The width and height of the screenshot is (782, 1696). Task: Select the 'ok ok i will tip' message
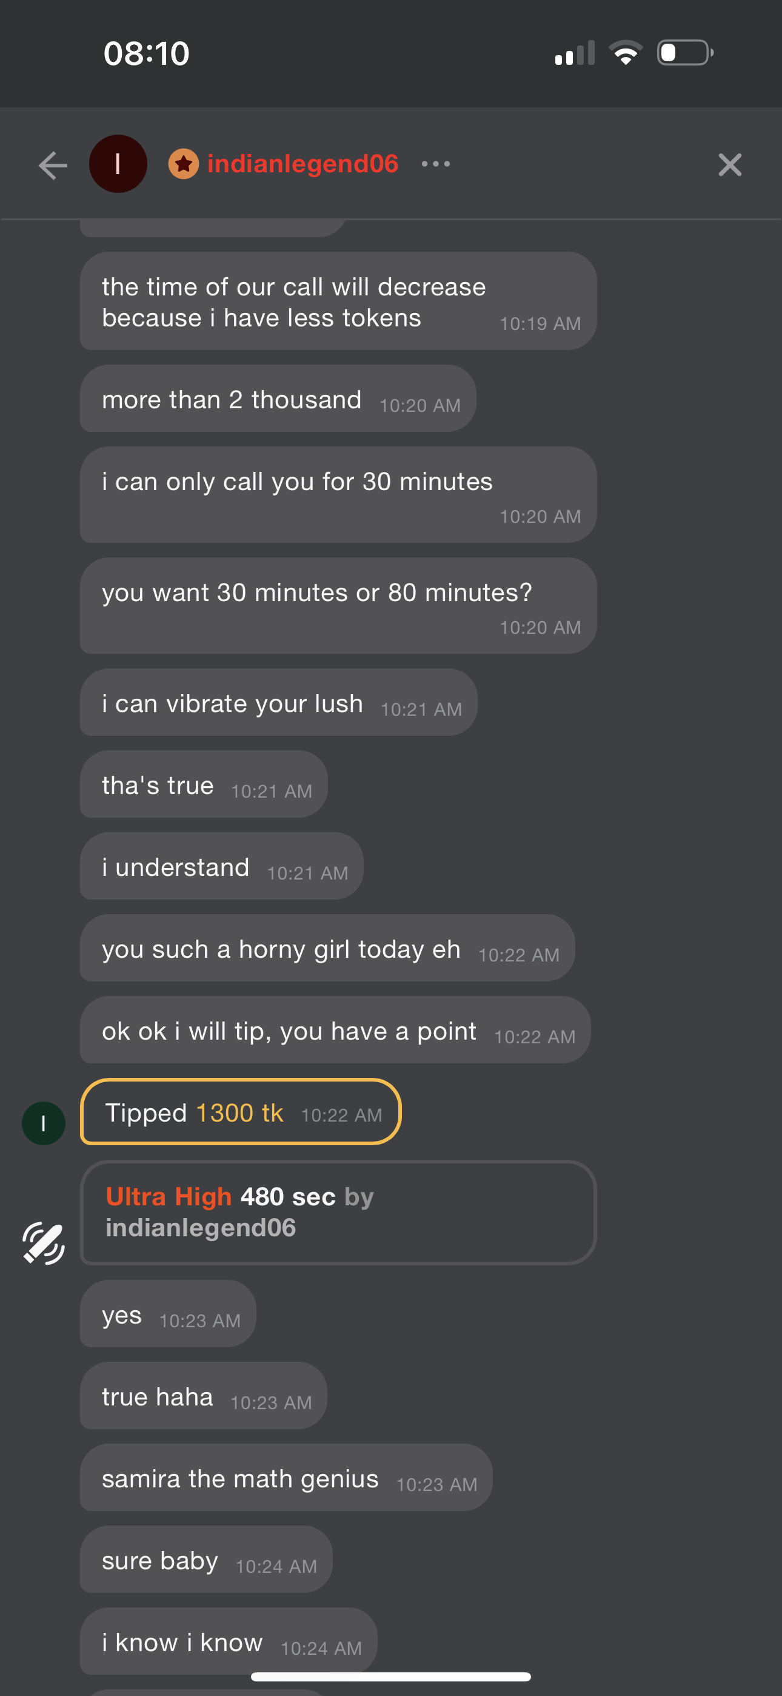[x=335, y=1030]
